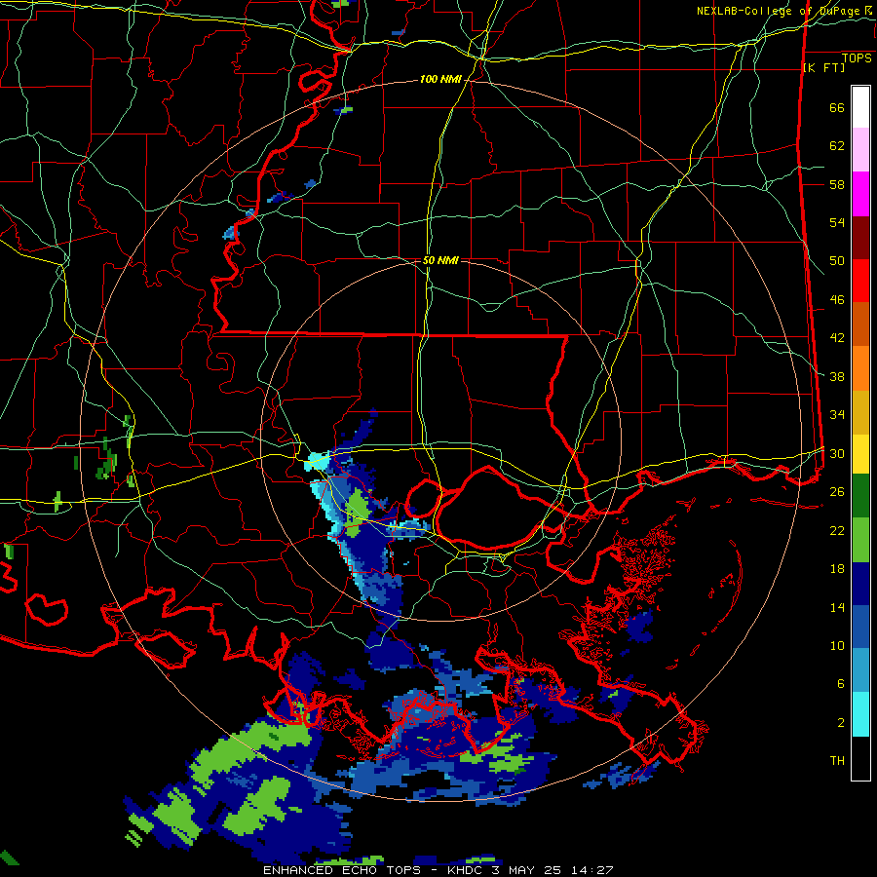Click the 100 NMI range ring label
This screenshot has width=877, height=877.
pos(440,80)
